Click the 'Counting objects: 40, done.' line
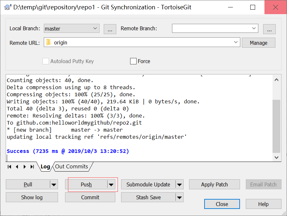This screenshot has width=287, height=216. point(50,80)
